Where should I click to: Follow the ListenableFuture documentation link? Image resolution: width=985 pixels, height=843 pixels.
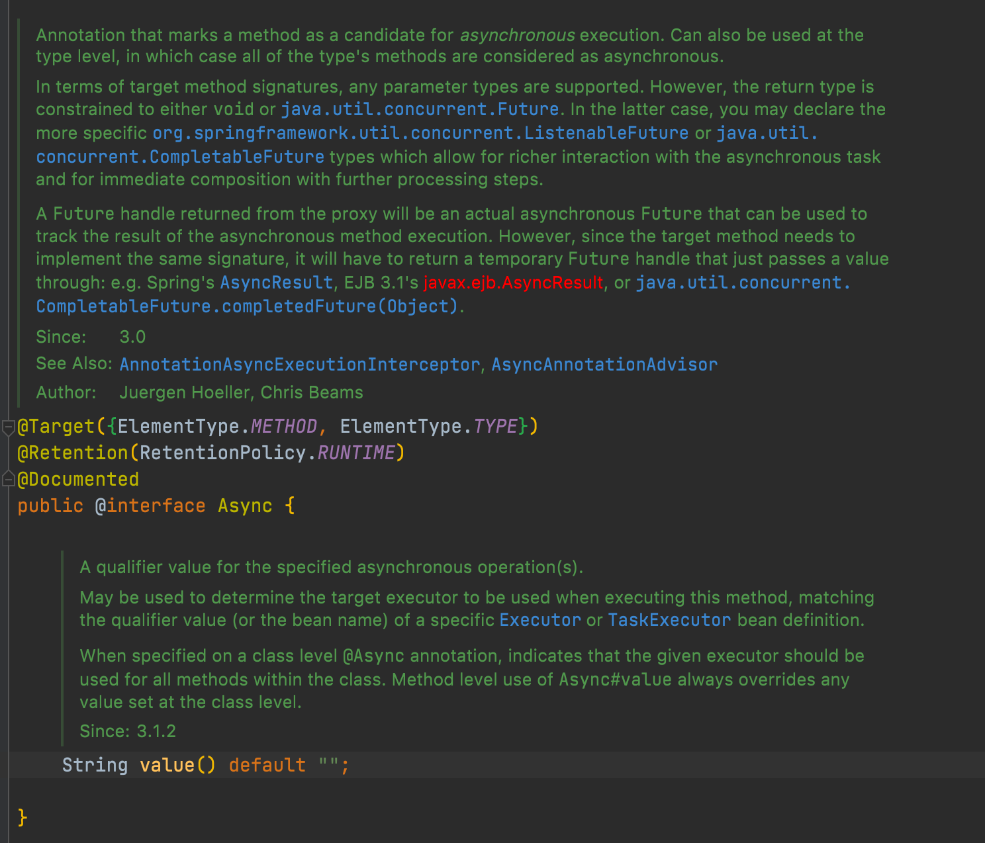point(420,133)
